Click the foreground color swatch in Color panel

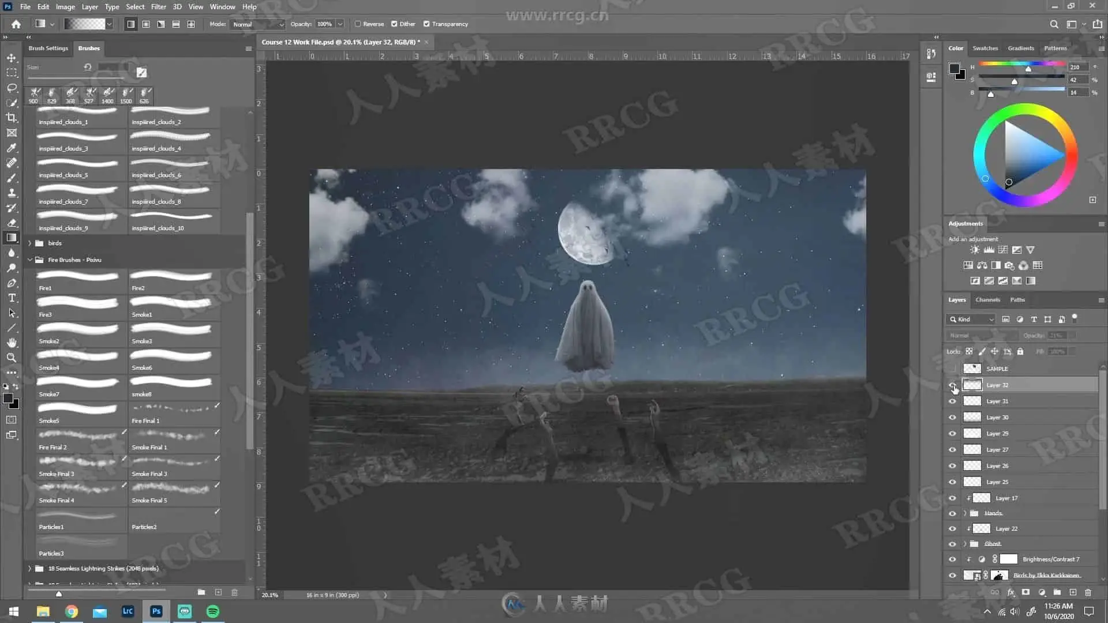(954, 69)
